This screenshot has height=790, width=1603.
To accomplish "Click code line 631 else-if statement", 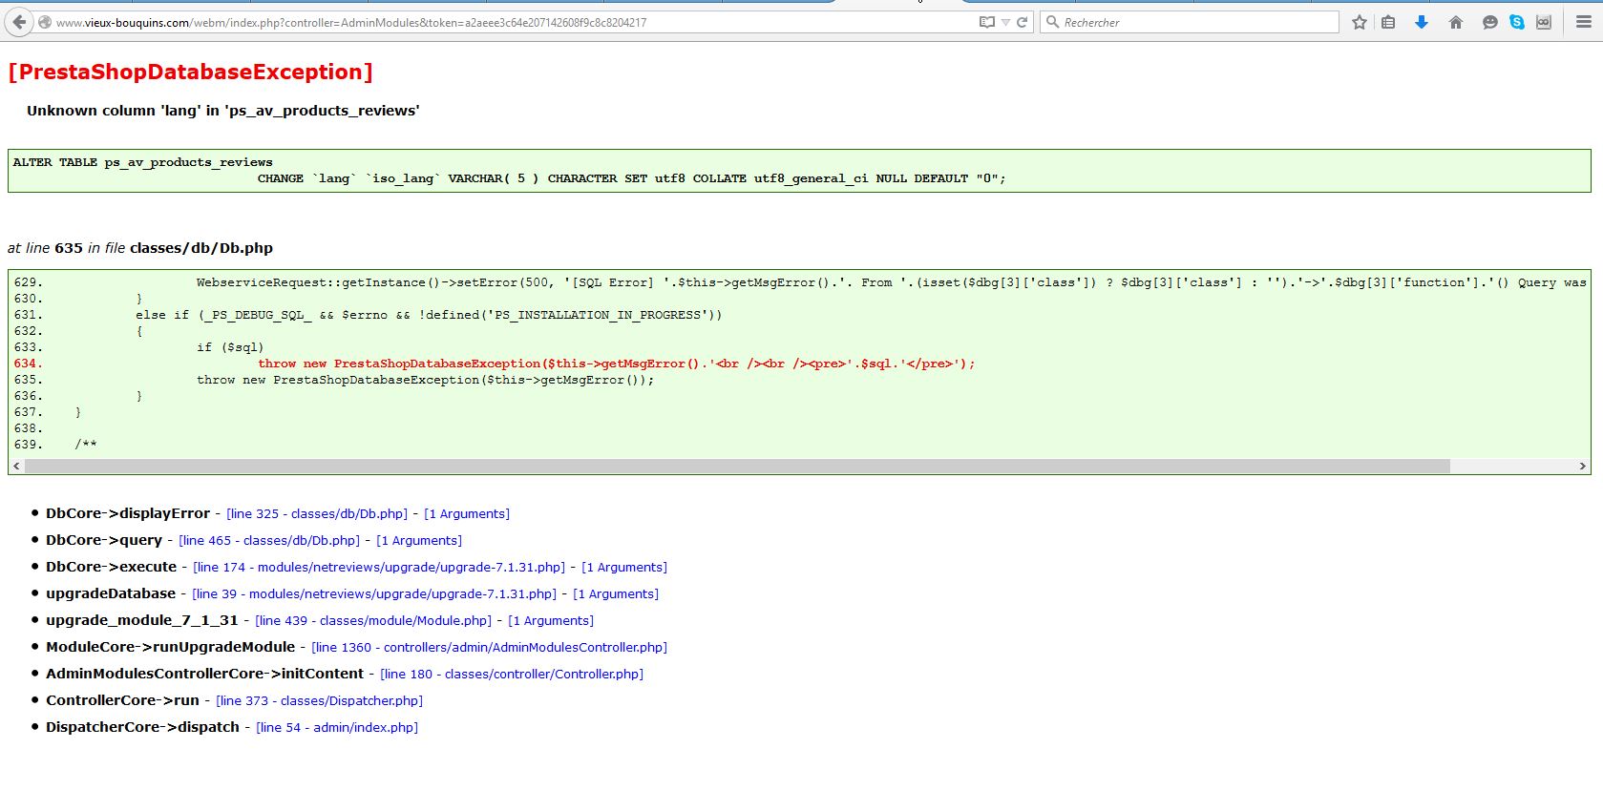I will click(x=430, y=315).
